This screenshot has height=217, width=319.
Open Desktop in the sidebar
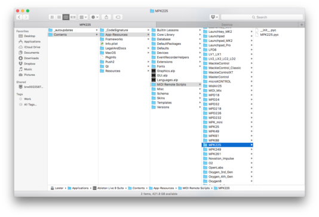(x=29, y=36)
